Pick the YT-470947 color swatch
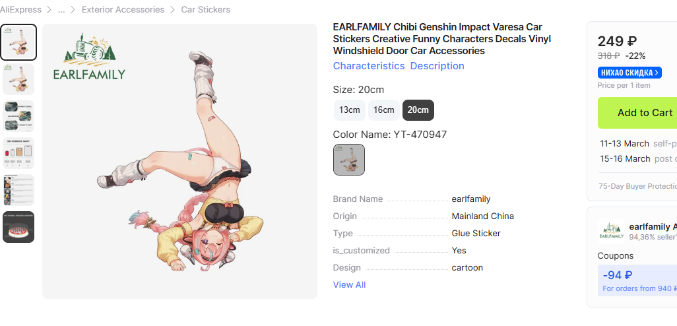677x326 pixels. [349, 160]
